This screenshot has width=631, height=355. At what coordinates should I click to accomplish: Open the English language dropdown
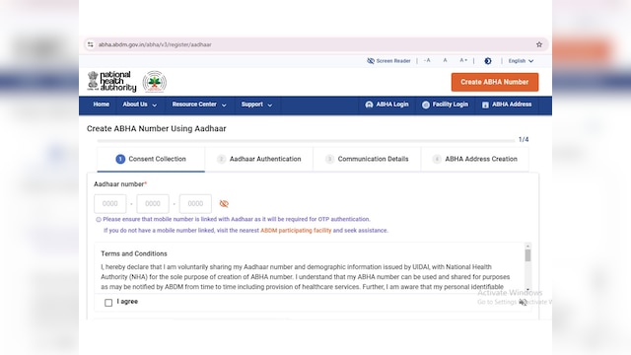point(521,61)
